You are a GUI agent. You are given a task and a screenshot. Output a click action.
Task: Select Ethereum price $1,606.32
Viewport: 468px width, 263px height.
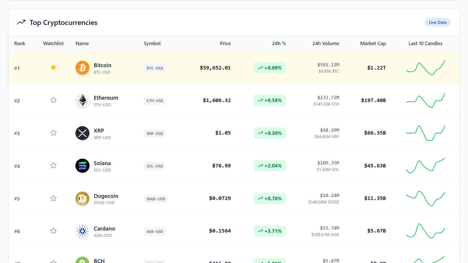[217, 100]
